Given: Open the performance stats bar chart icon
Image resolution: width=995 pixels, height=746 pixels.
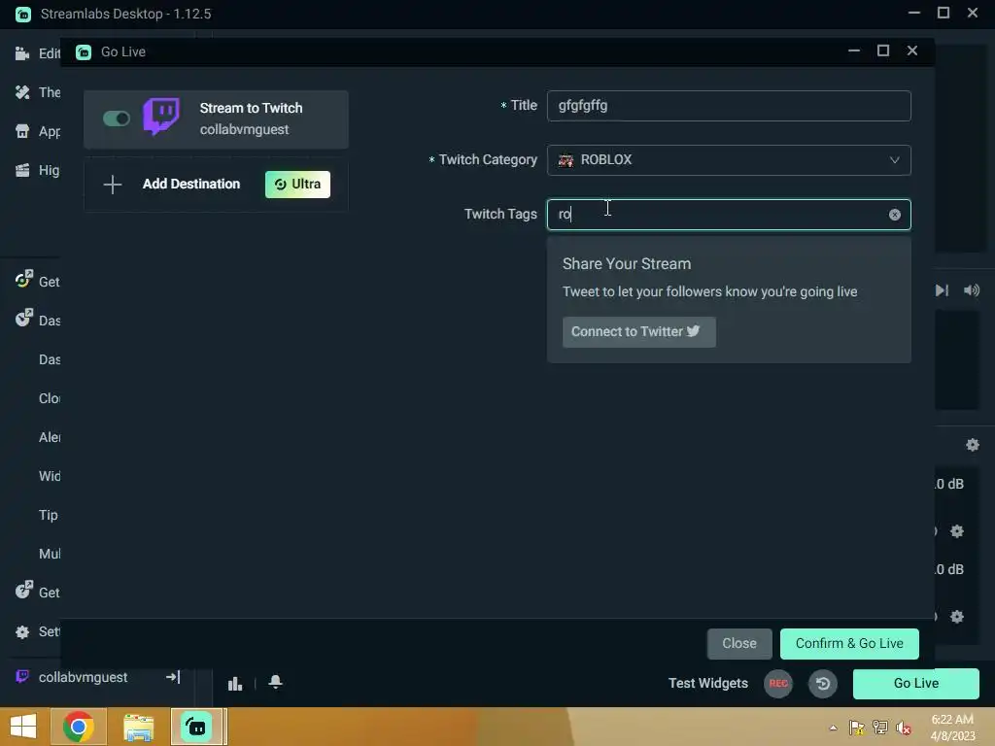Looking at the screenshot, I should click(x=235, y=683).
